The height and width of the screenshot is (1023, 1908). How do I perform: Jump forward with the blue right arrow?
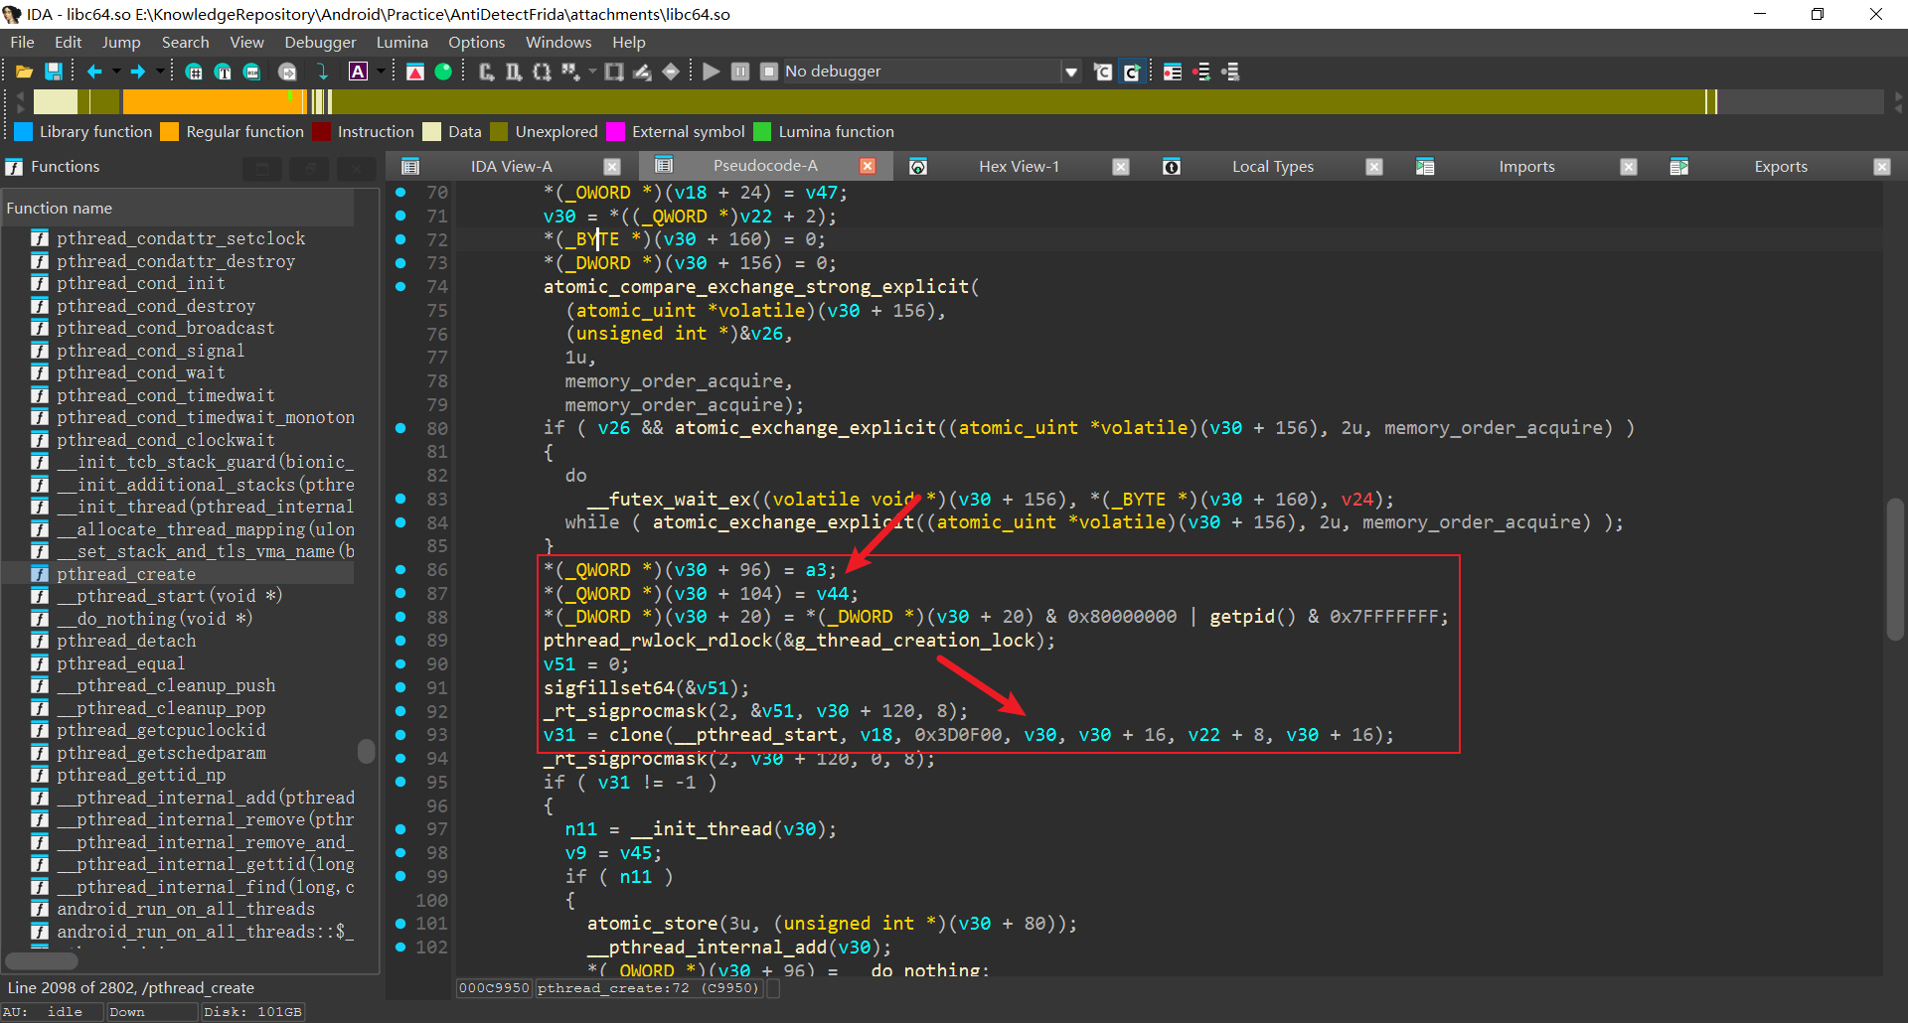click(x=138, y=72)
